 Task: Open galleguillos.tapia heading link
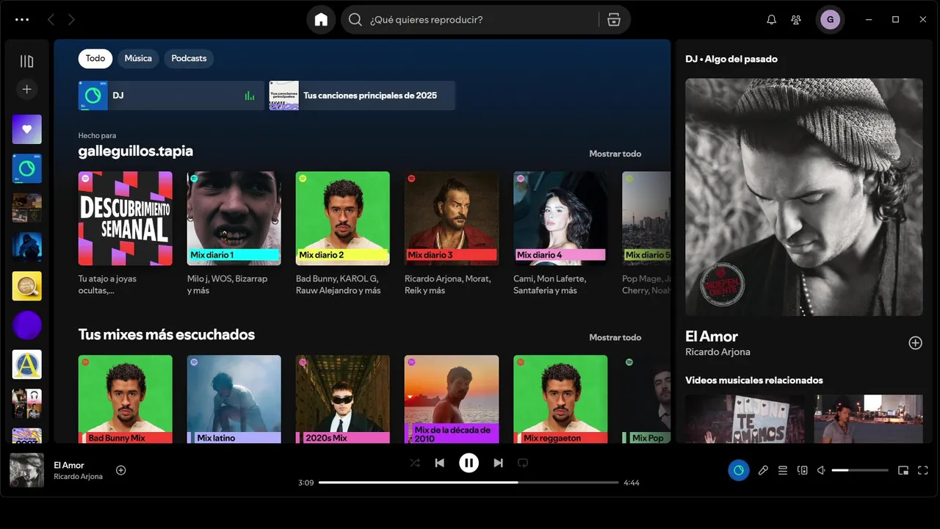(x=136, y=151)
